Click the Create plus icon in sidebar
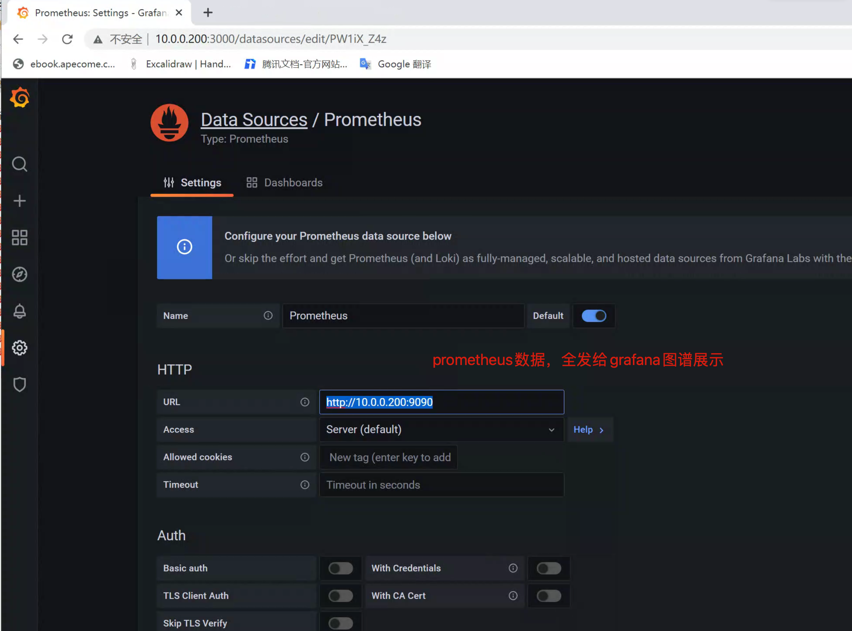The width and height of the screenshot is (852, 631). pyautogui.click(x=19, y=201)
